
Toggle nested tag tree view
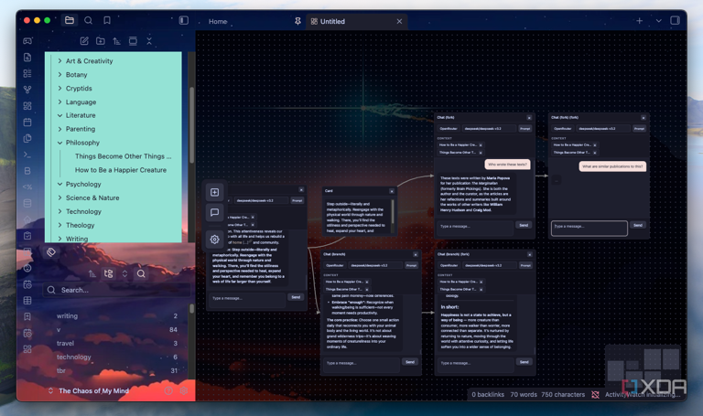click(x=109, y=273)
